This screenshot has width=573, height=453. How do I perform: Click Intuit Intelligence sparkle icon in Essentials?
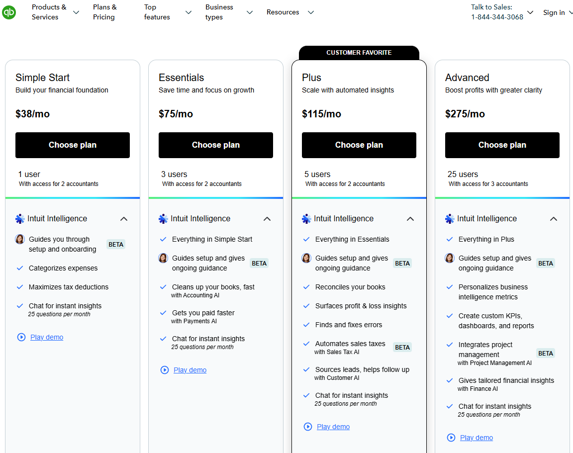coord(163,219)
